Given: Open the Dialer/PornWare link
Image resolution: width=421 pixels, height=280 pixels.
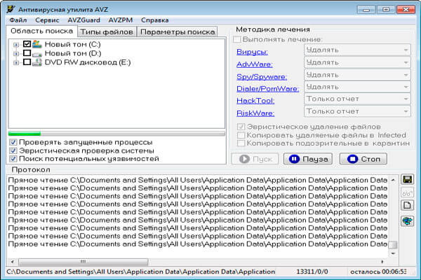Looking at the screenshot, I should click(x=268, y=89).
